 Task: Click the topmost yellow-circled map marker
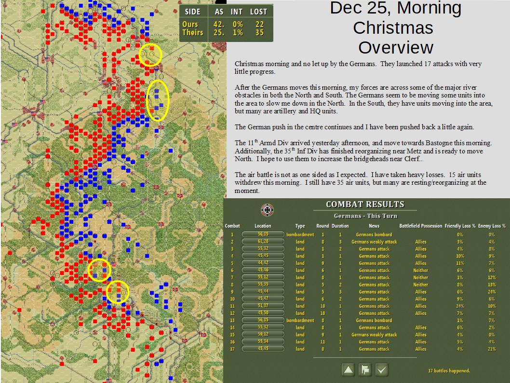(150, 55)
